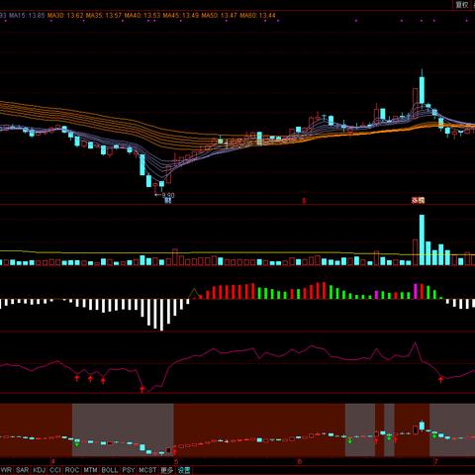475x475 pixels.
Task: Click the green down arrow at the first gray zone
Action: (x=77, y=444)
